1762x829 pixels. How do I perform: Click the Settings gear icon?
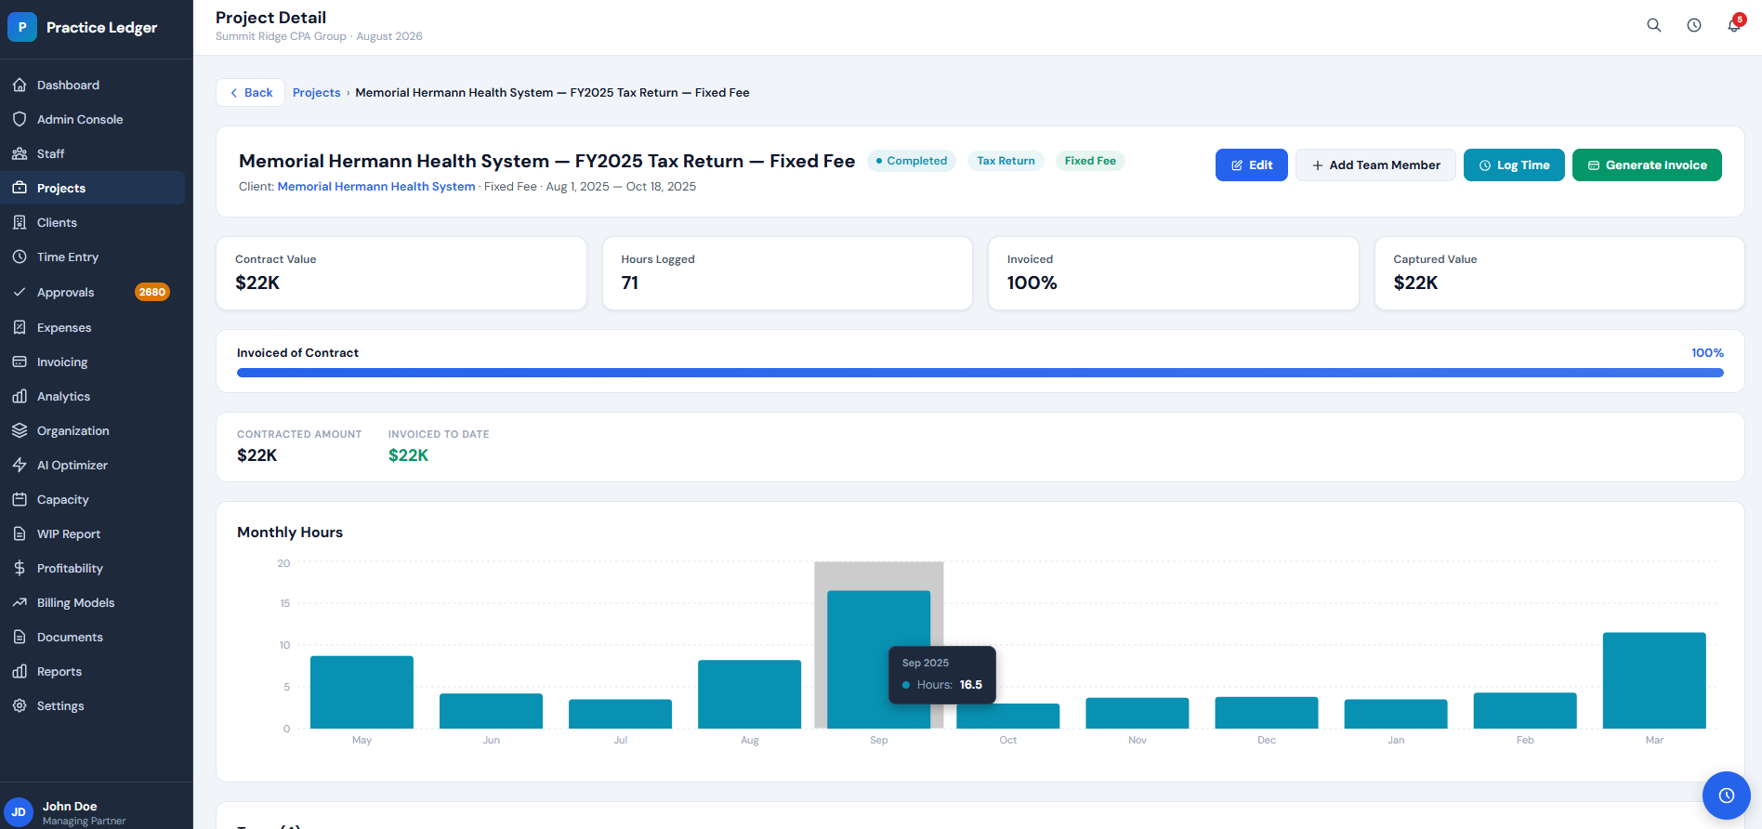tap(20, 705)
